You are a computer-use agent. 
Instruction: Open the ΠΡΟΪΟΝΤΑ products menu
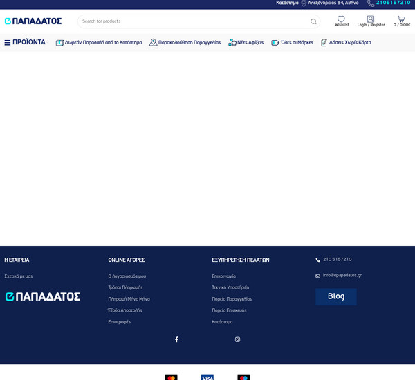pos(29,42)
